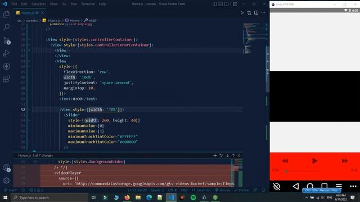Viewport: 360px width, 202px height.
Task: Open the Accounts menu in the activity bar
Action: pos(6,168)
